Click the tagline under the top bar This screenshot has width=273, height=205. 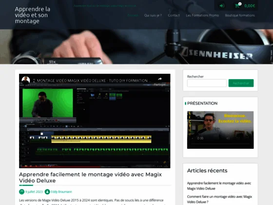pyautogui.click(x=105, y=6)
